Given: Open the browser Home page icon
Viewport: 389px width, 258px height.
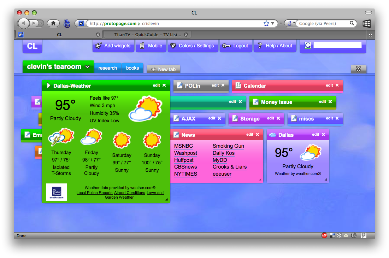Looking at the screenshot, I should [x=53, y=24].
